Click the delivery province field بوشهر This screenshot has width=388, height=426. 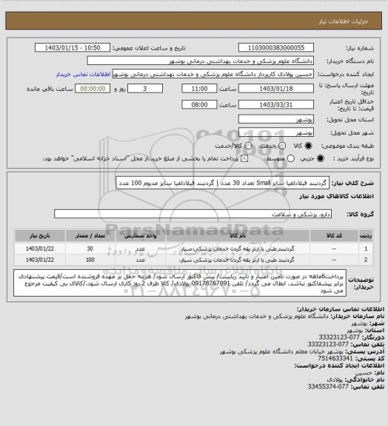(x=276, y=119)
